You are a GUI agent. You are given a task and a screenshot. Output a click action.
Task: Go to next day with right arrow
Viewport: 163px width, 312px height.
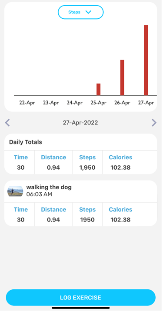point(154,123)
